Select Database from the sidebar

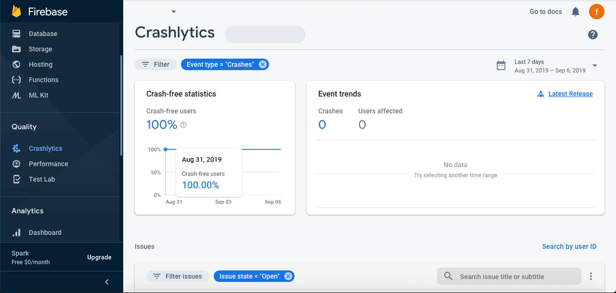(x=43, y=34)
